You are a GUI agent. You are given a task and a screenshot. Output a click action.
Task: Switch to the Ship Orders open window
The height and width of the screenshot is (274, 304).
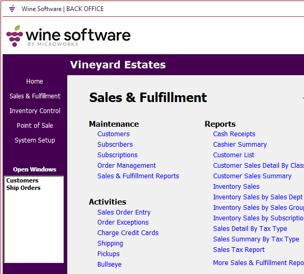point(23,188)
